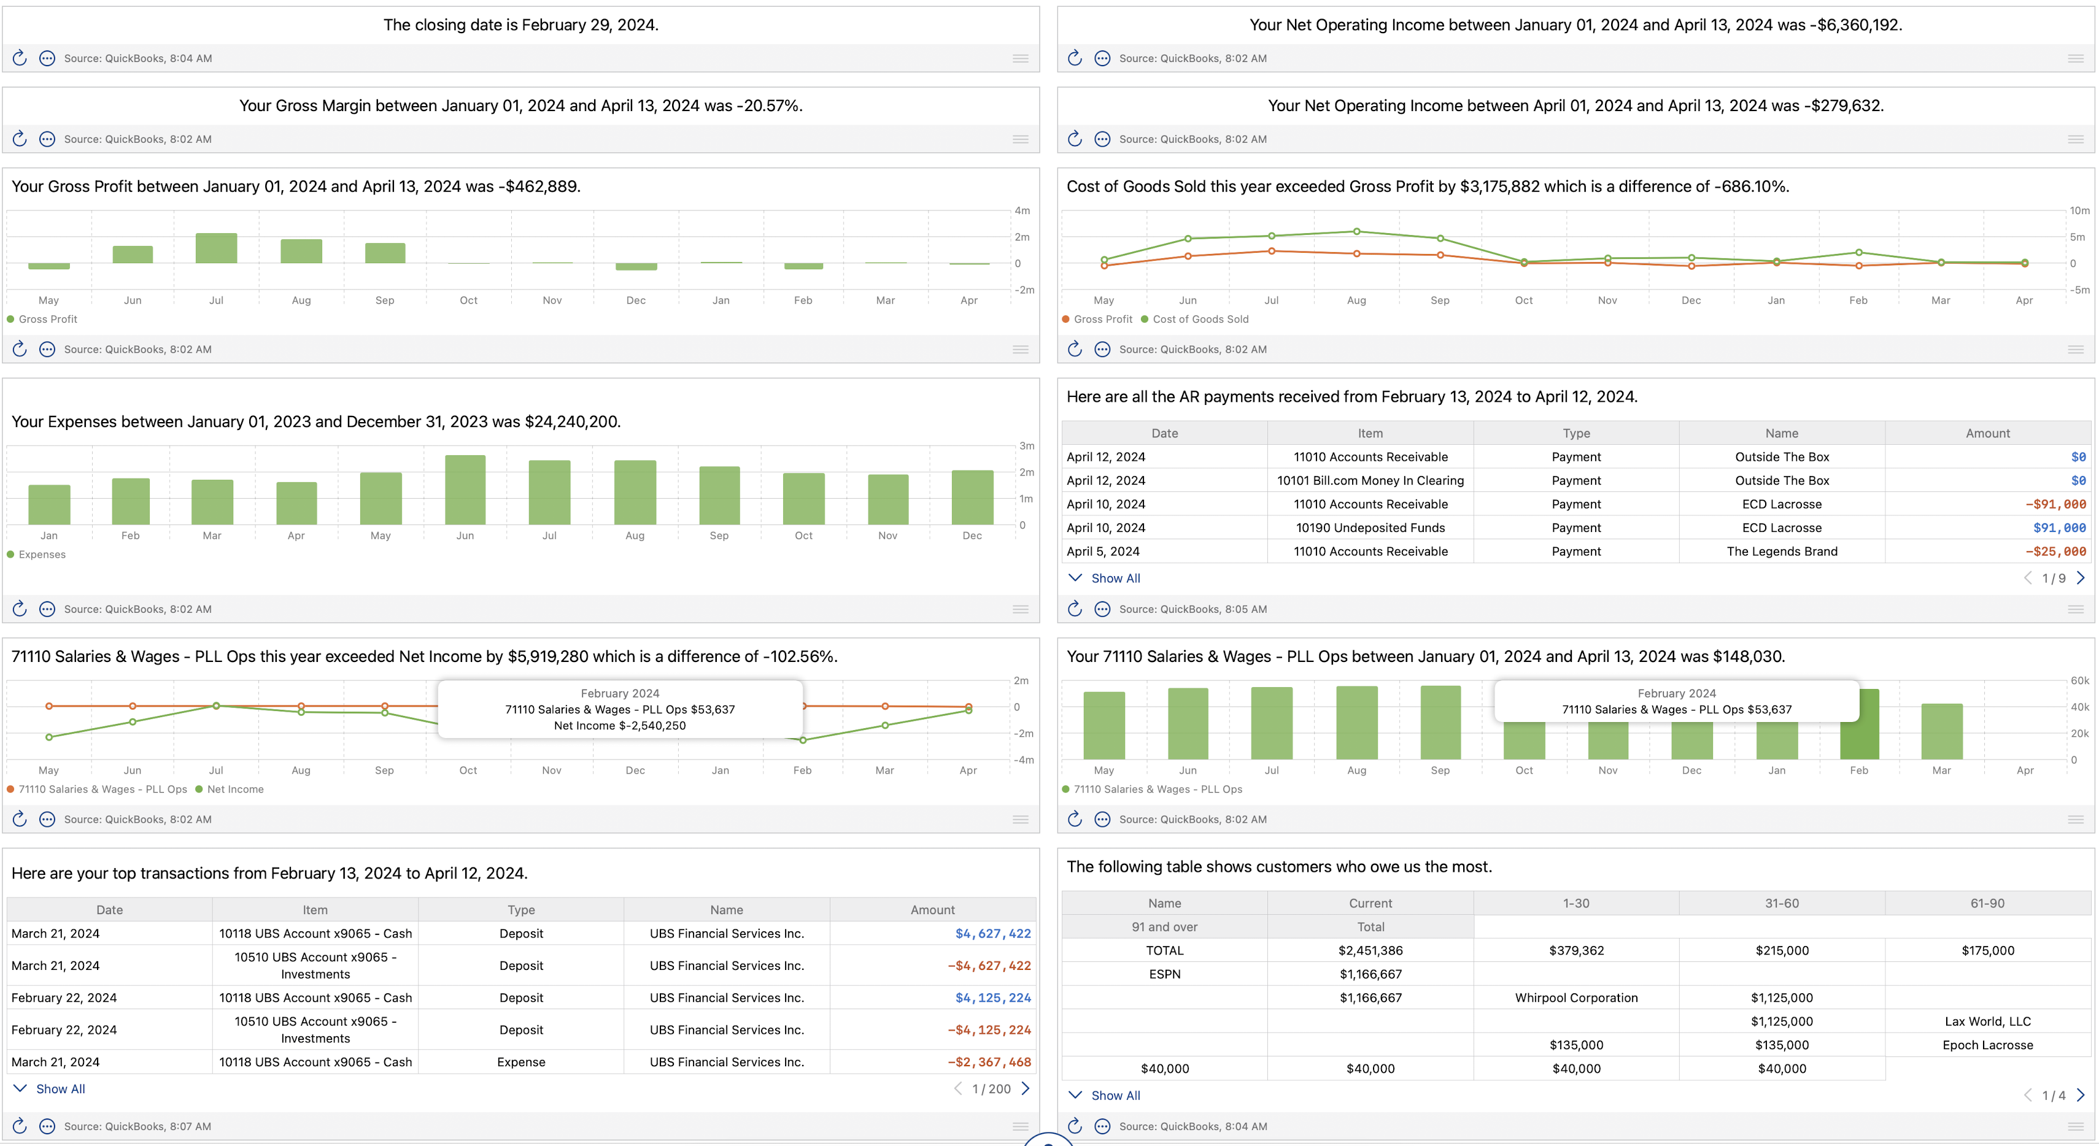Screen dimensions: 2099x1146
Task: Expand Show All in AR payments table
Action: 1115,579
